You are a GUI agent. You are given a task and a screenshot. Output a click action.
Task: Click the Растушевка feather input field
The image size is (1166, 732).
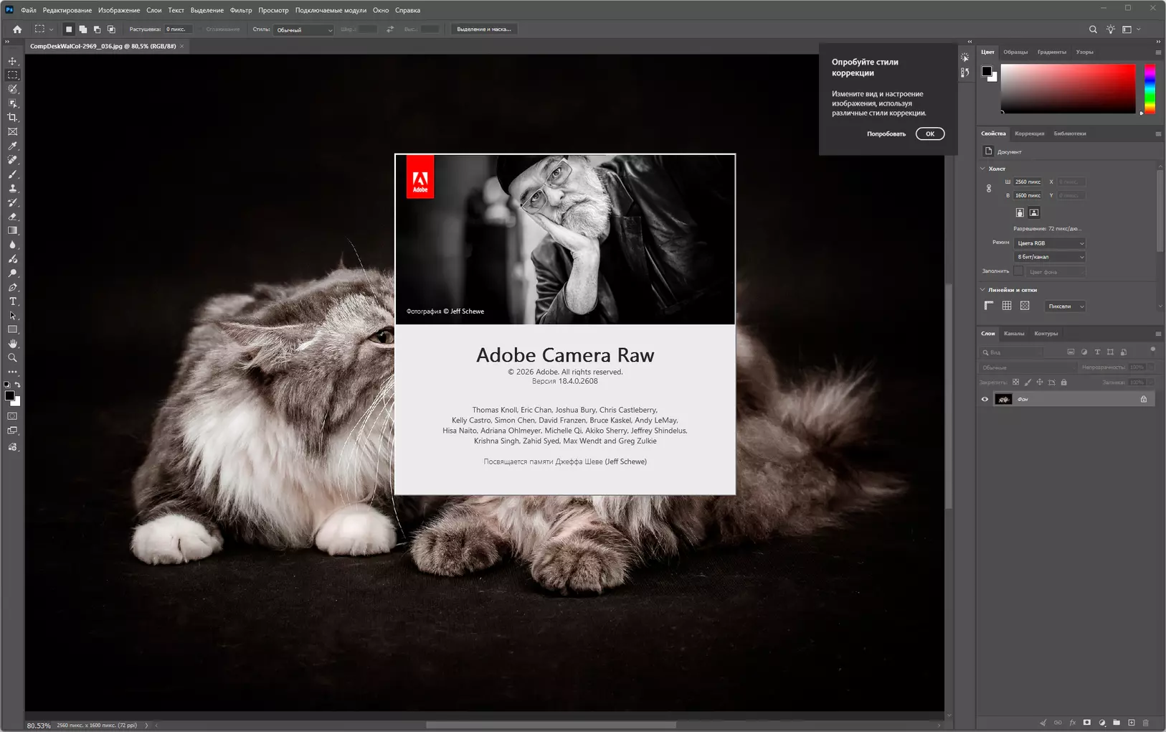pyautogui.click(x=178, y=29)
